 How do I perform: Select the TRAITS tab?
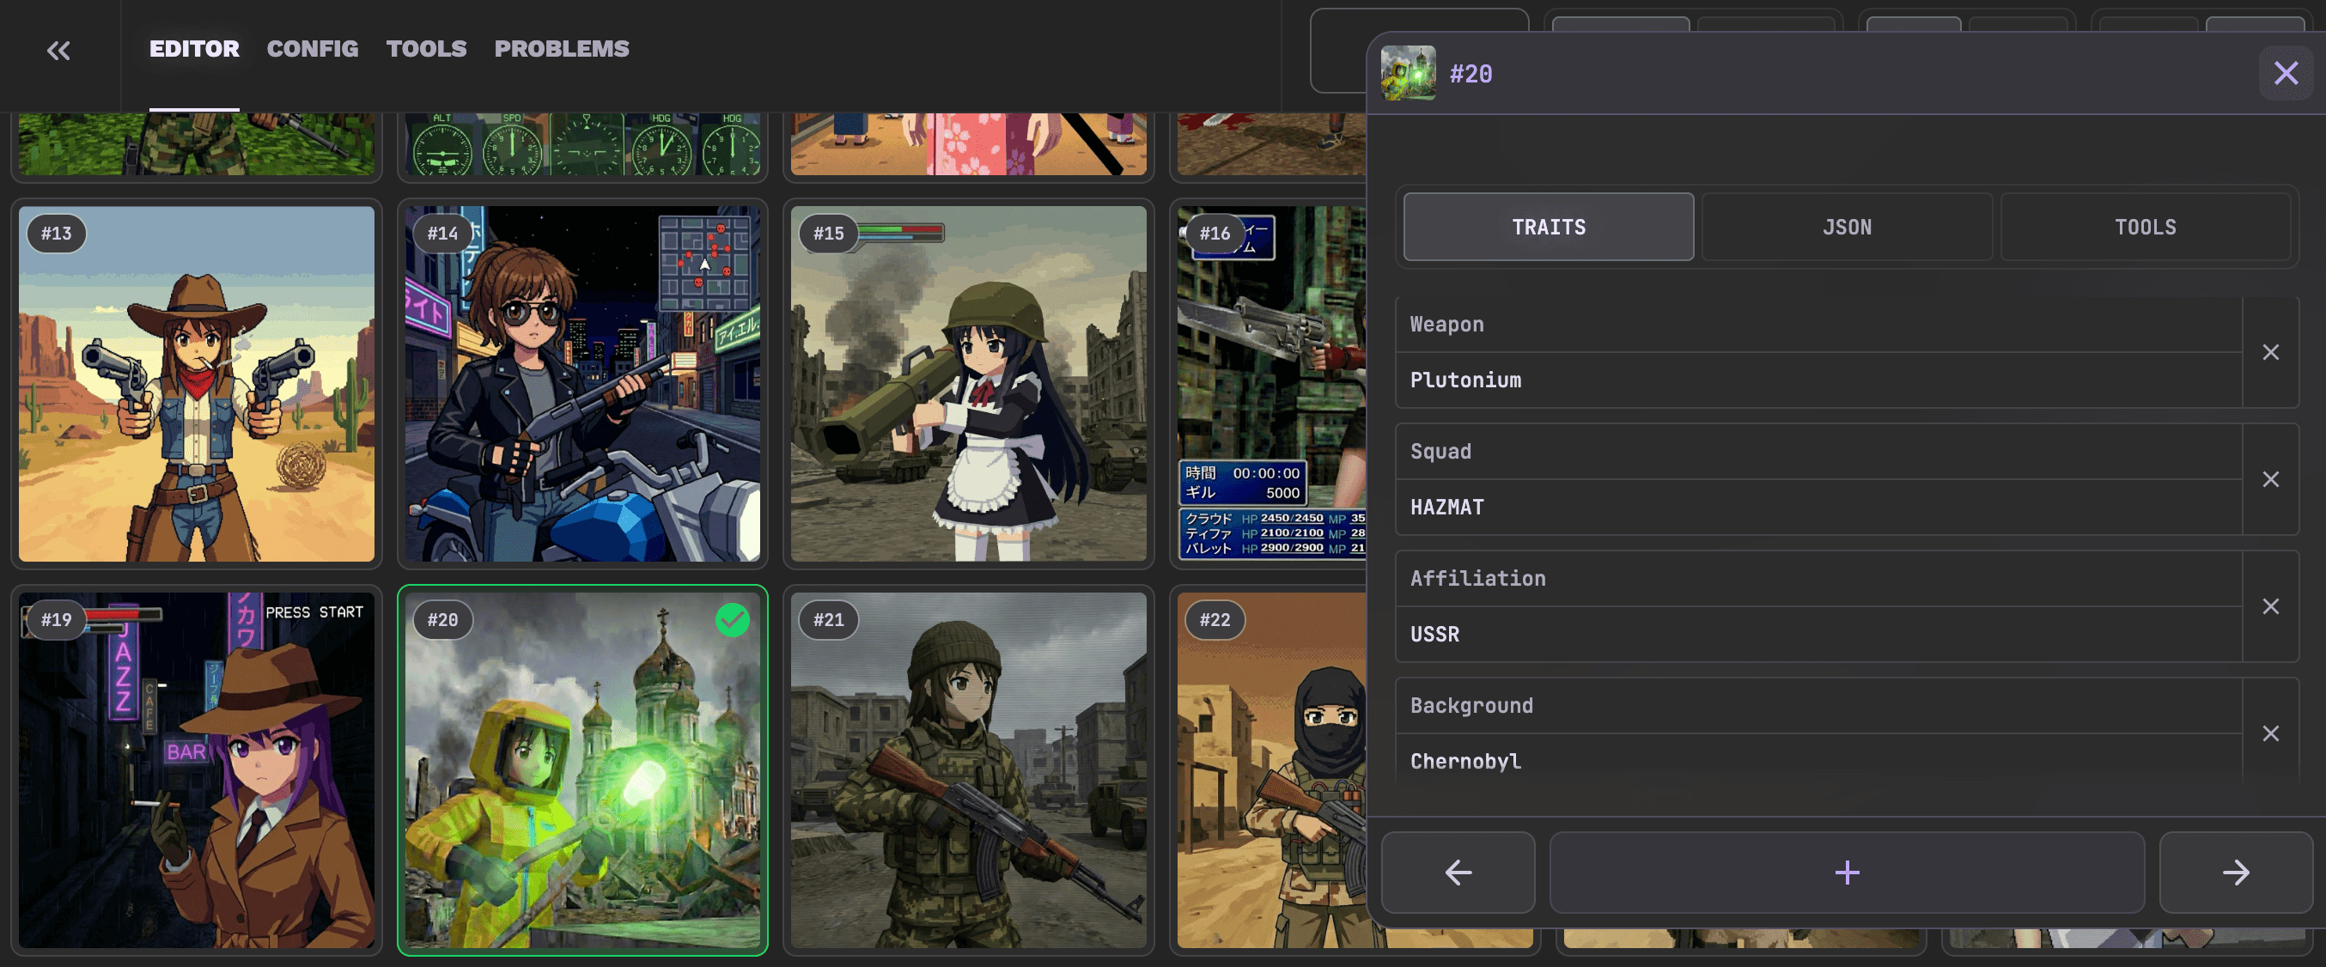pos(1548,228)
